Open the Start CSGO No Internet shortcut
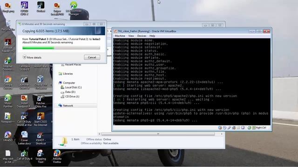 click(41, 119)
